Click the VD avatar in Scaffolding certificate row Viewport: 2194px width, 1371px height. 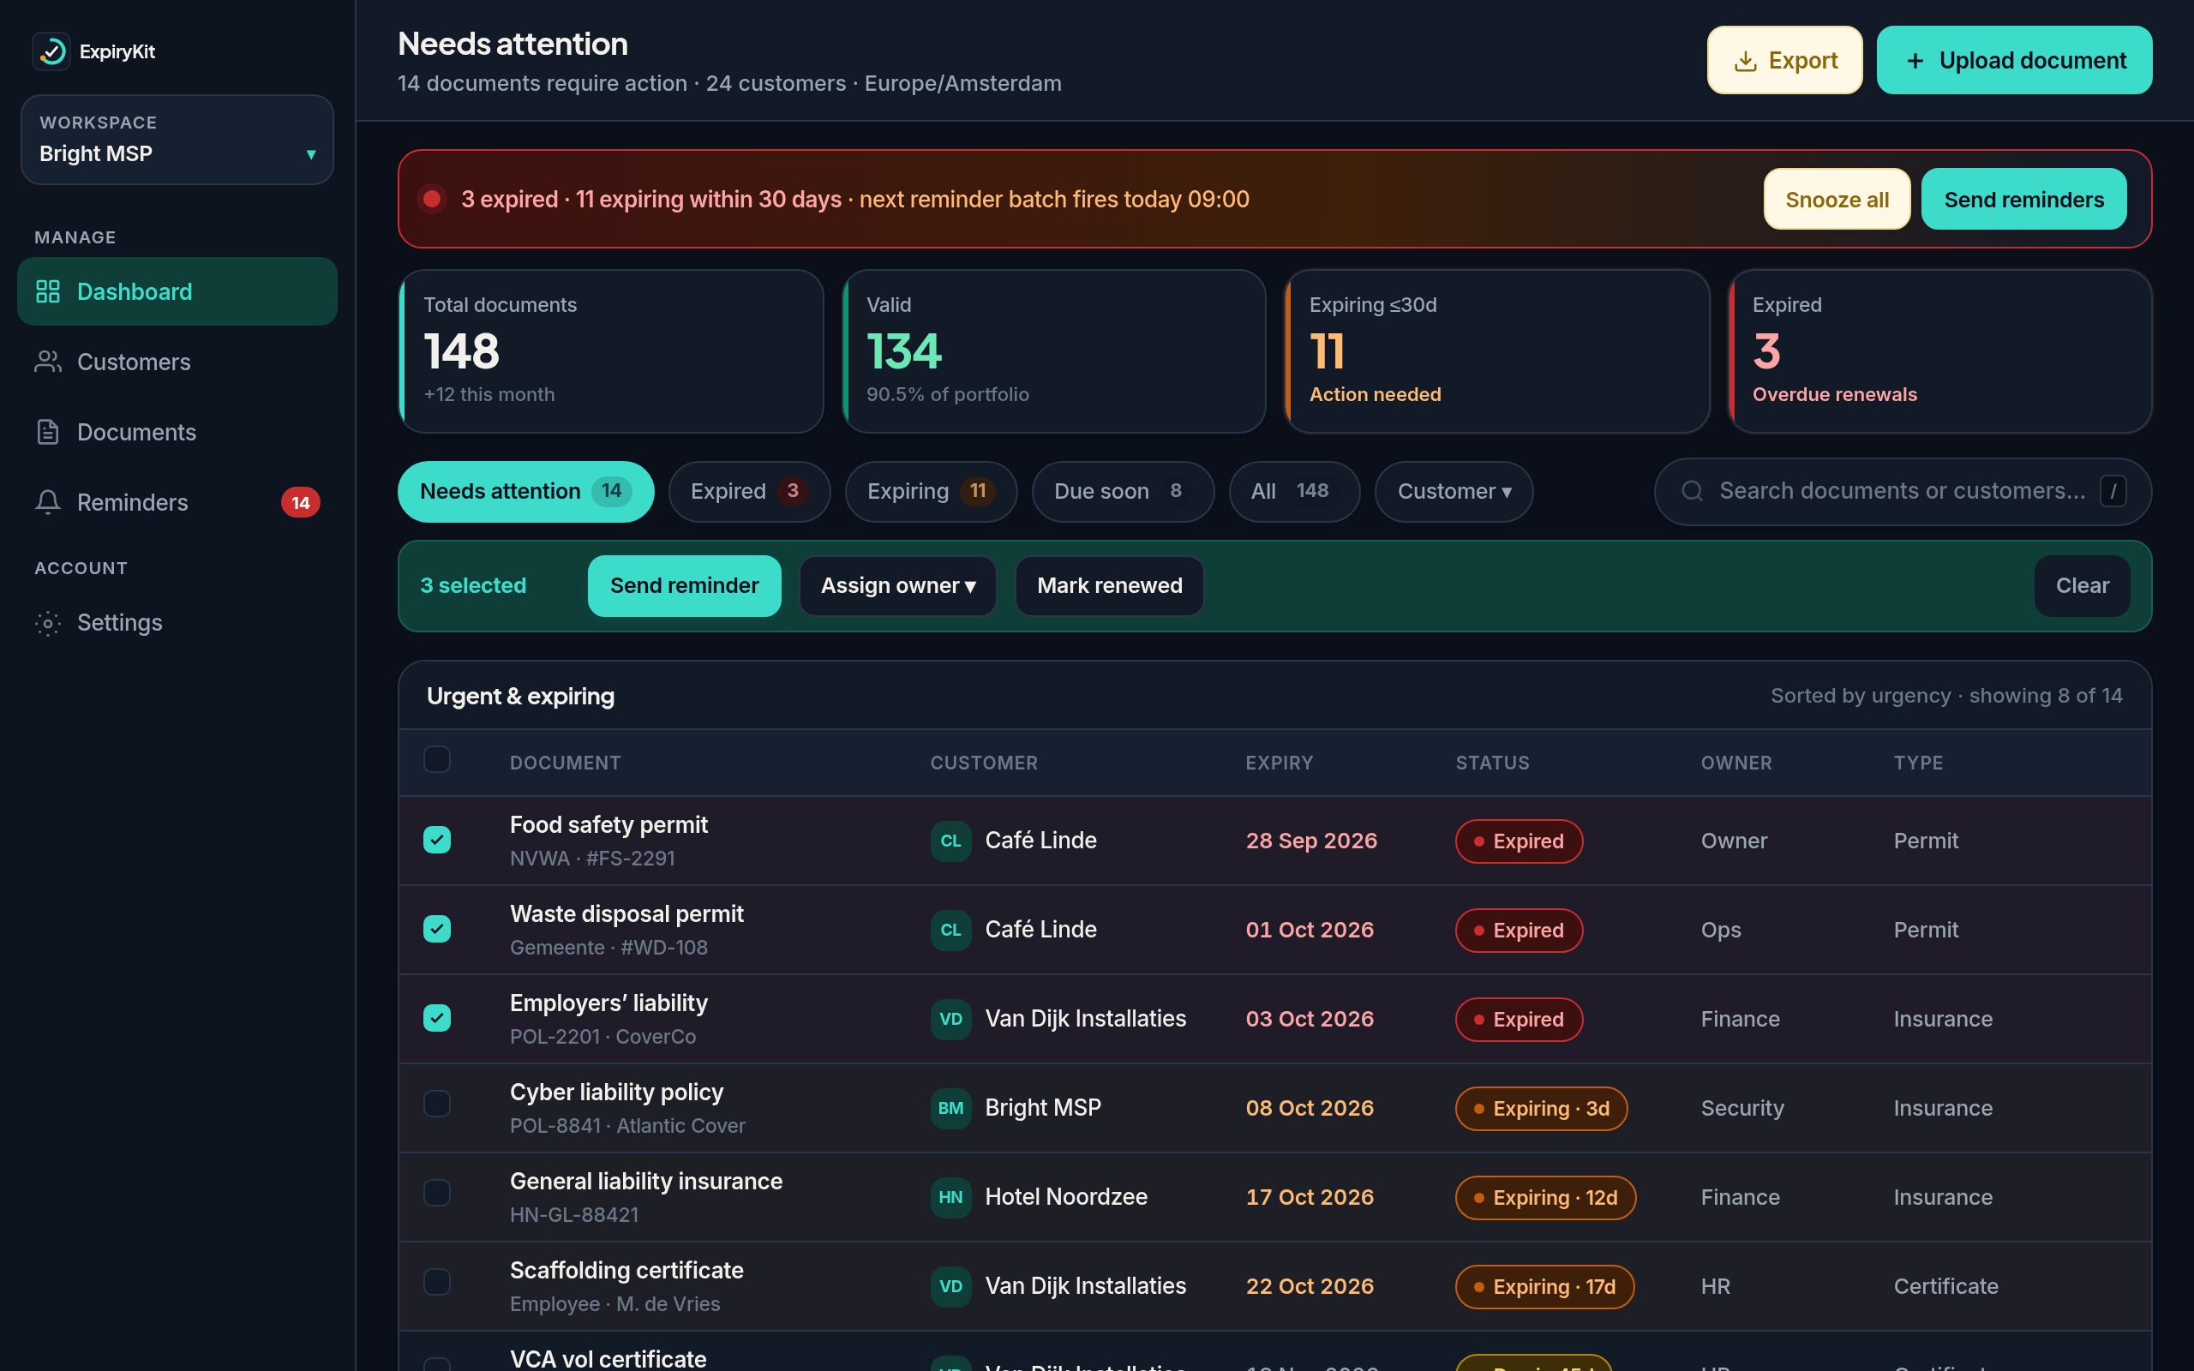(x=951, y=1286)
